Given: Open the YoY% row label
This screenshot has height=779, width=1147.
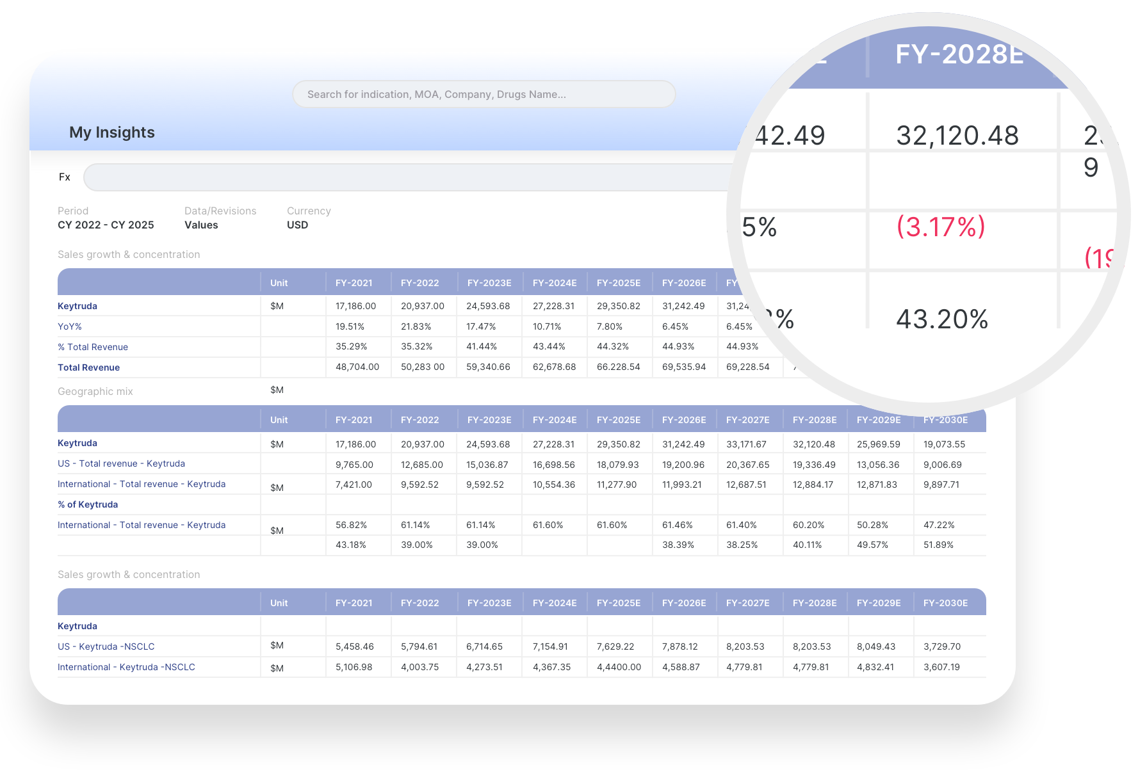Looking at the screenshot, I should coord(70,326).
